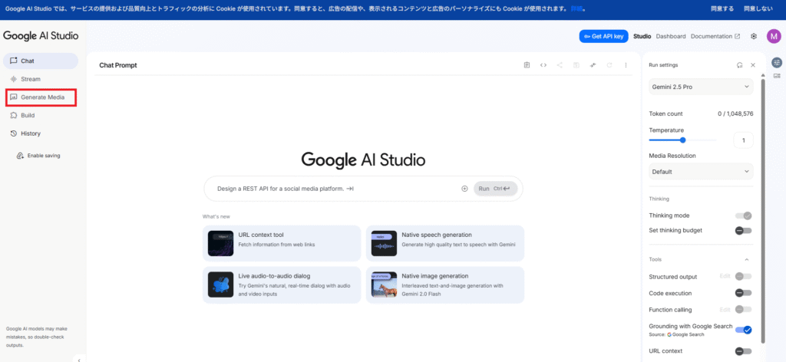Open the account avatar M
Image resolution: width=786 pixels, height=362 pixels.
[x=774, y=36]
